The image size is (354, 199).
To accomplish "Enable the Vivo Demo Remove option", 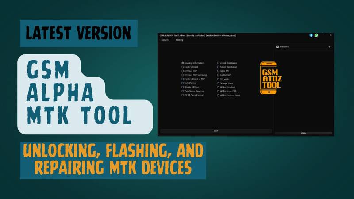I will [183, 91].
